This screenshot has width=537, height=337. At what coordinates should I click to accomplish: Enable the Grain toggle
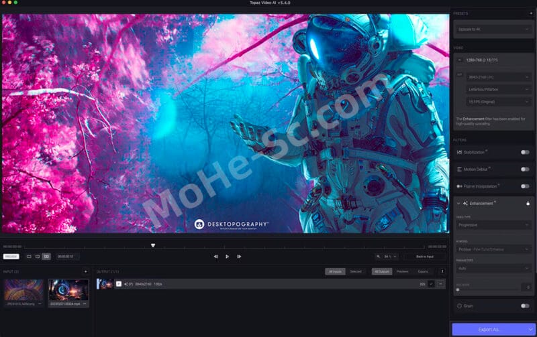pyautogui.click(x=525, y=306)
